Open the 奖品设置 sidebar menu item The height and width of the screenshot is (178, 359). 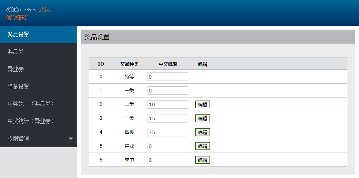tap(38, 35)
